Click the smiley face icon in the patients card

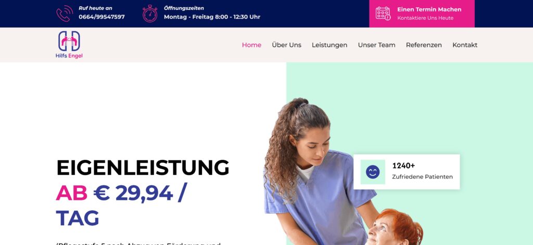point(373,172)
